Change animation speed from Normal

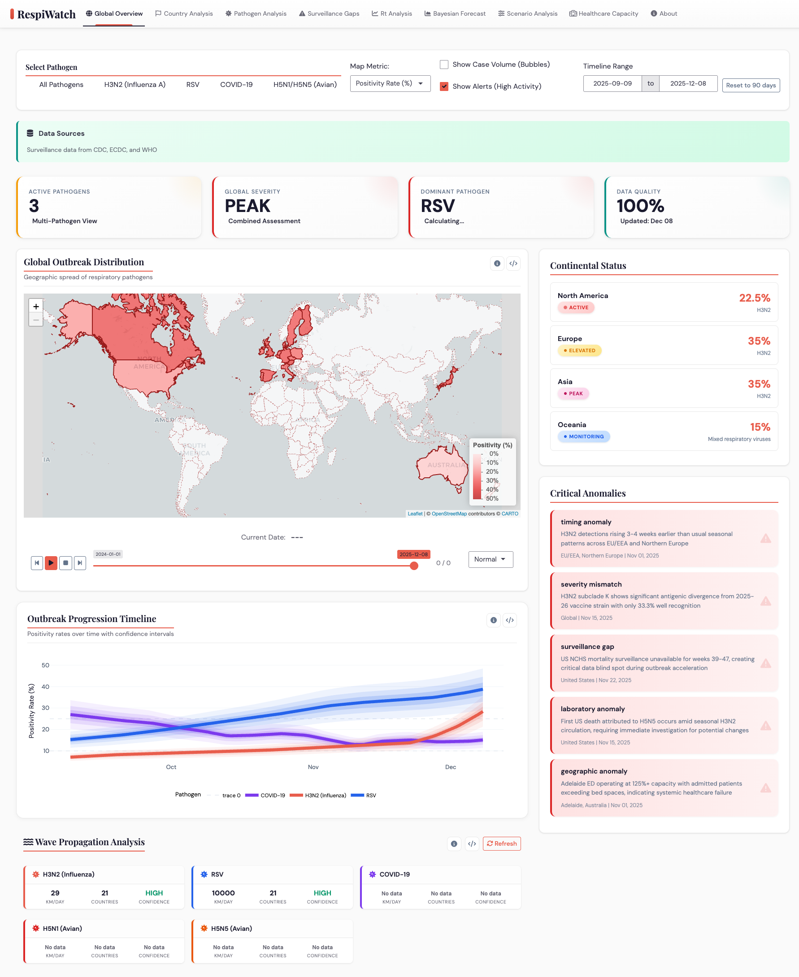pyautogui.click(x=490, y=559)
